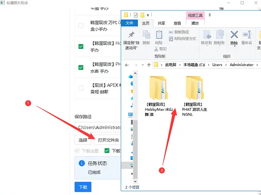Click the blue 下载 button
The image size is (261, 195).
click(83, 187)
